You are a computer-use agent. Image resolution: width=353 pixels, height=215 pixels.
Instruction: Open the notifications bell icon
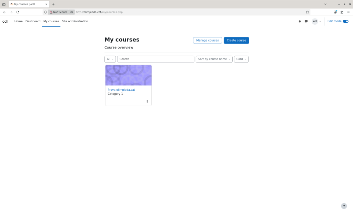point(300,21)
